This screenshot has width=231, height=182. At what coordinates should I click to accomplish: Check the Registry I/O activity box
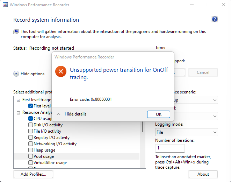(30, 138)
